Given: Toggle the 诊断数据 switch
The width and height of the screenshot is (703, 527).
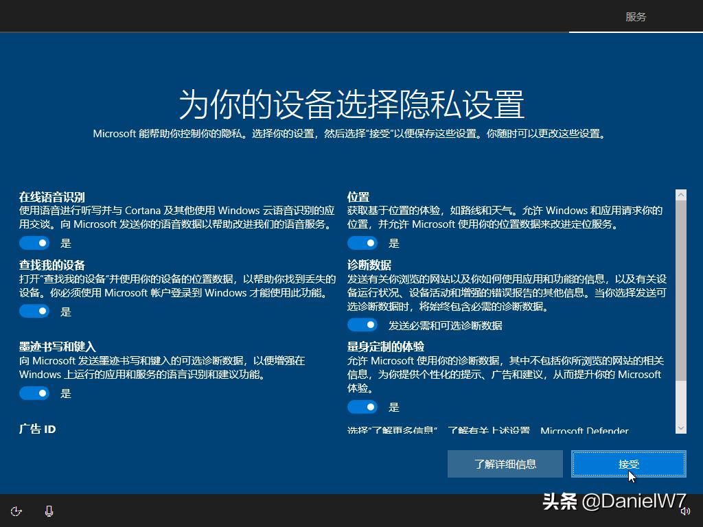Looking at the screenshot, I should pyautogui.click(x=362, y=325).
